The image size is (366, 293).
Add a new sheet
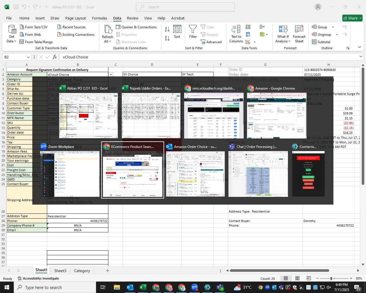108,270
